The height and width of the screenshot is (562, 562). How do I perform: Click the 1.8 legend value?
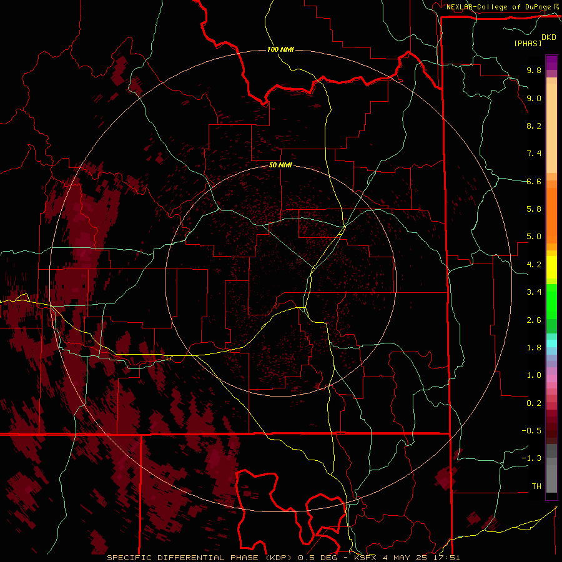pos(534,348)
